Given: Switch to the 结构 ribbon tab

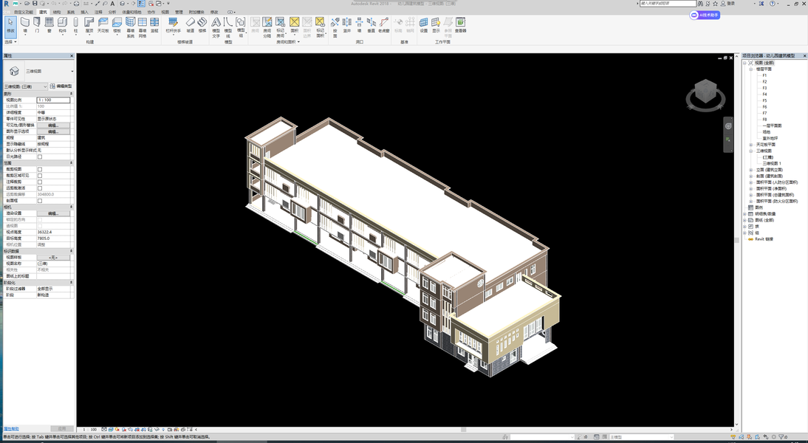Looking at the screenshot, I should [x=57, y=12].
